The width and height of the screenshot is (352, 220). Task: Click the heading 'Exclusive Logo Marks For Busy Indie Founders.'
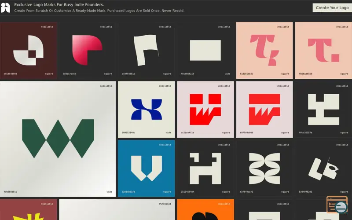point(59,5)
